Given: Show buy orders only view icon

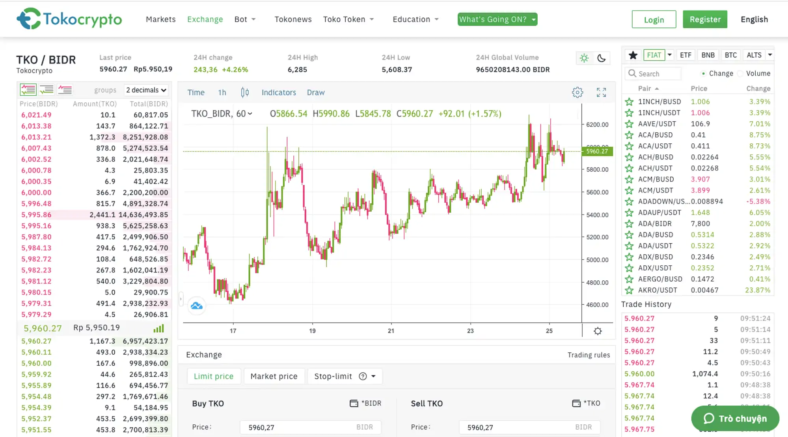Looking at the screenshot, I should click(47, 90).
